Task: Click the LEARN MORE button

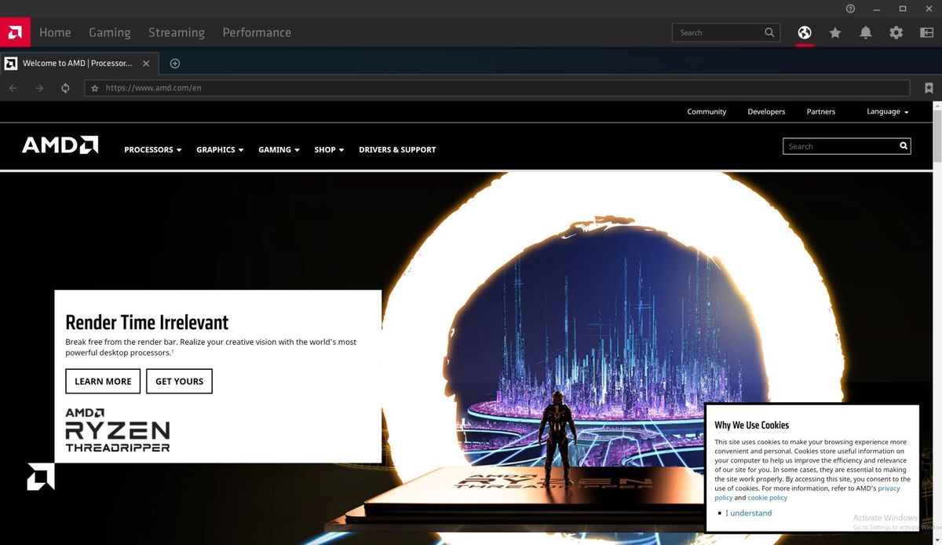Action: 103,381
